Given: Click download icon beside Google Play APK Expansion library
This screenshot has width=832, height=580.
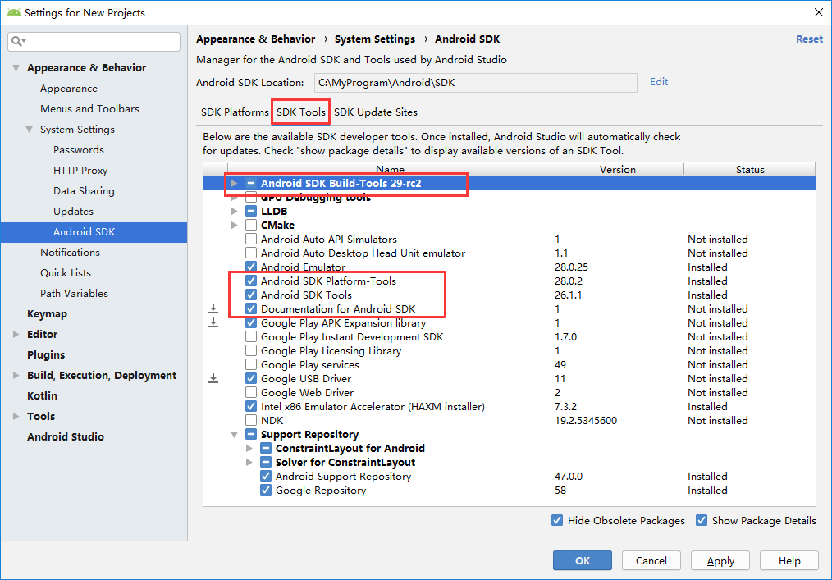Looking at the screenshot, I should 213,322.
